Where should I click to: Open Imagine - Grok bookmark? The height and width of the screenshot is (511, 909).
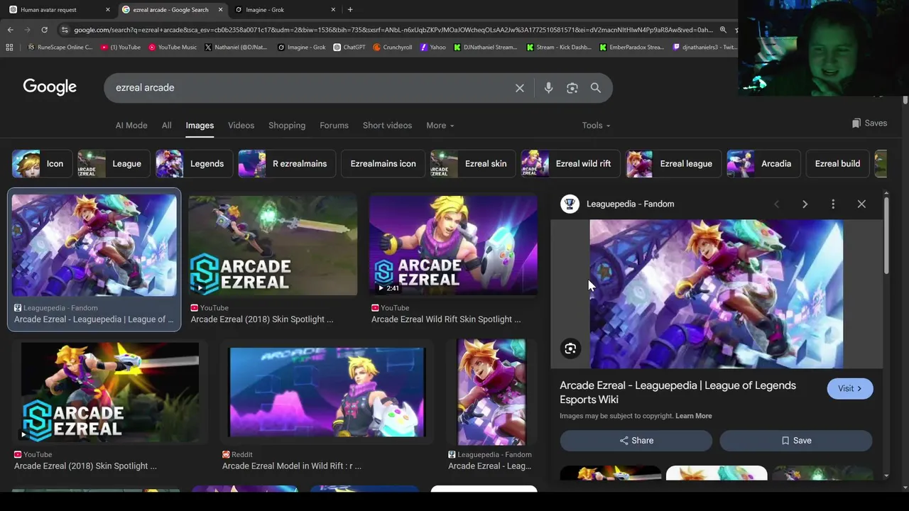coord(301,48)
